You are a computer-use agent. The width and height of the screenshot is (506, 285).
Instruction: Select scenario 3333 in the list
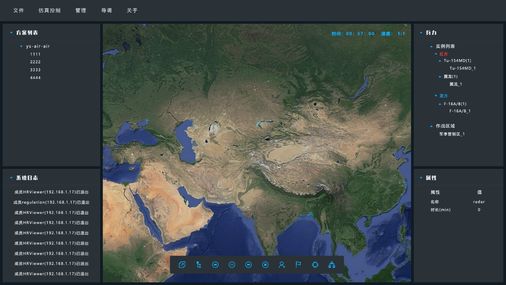coord(35,70)
